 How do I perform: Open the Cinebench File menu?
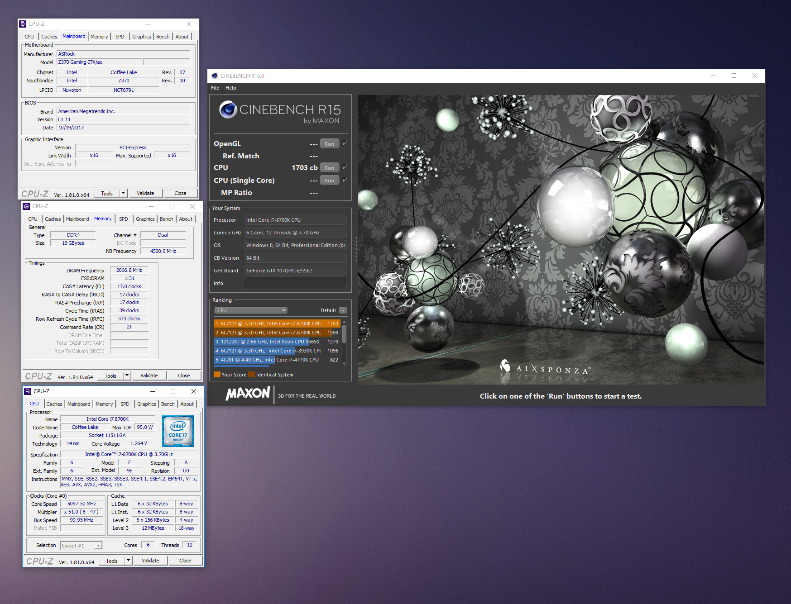215,88
